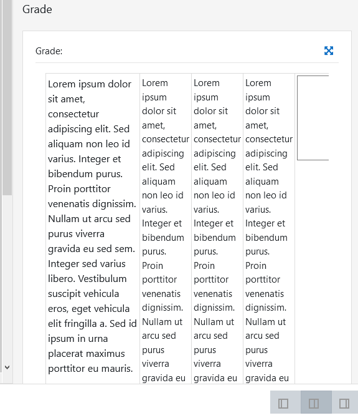This screenshot has height=418, width=358.
Task: Click the vertical scrollbar thumb on the left edge
Action: click(7, 97)
